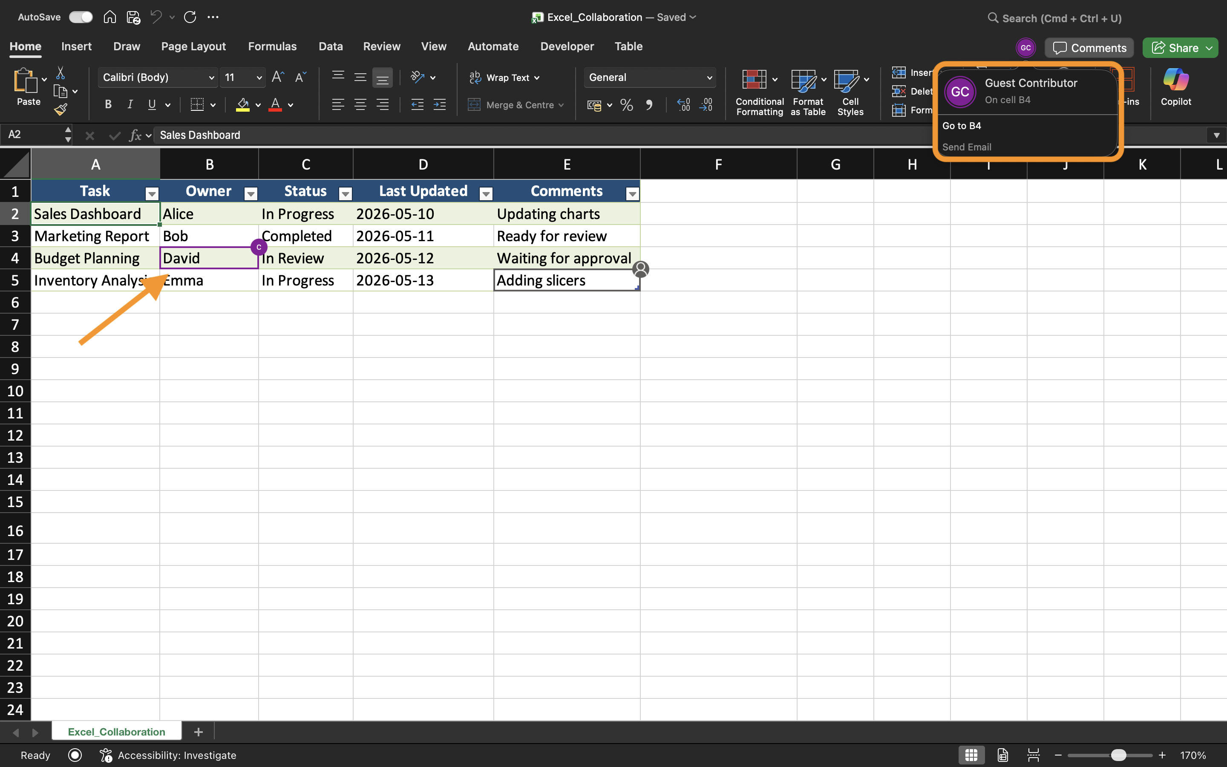Click the Comments button
This screenshot has height=767, width=1227.
pyautogui.click(x=1089, y=48)
